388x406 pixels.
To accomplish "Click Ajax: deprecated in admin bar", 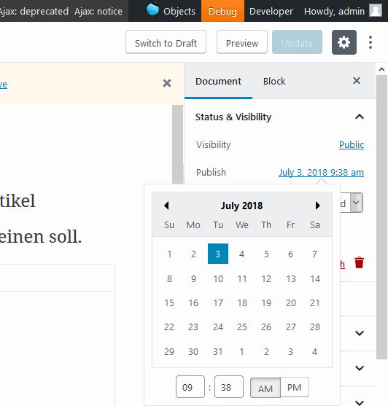I will click(x=34, y=11).
